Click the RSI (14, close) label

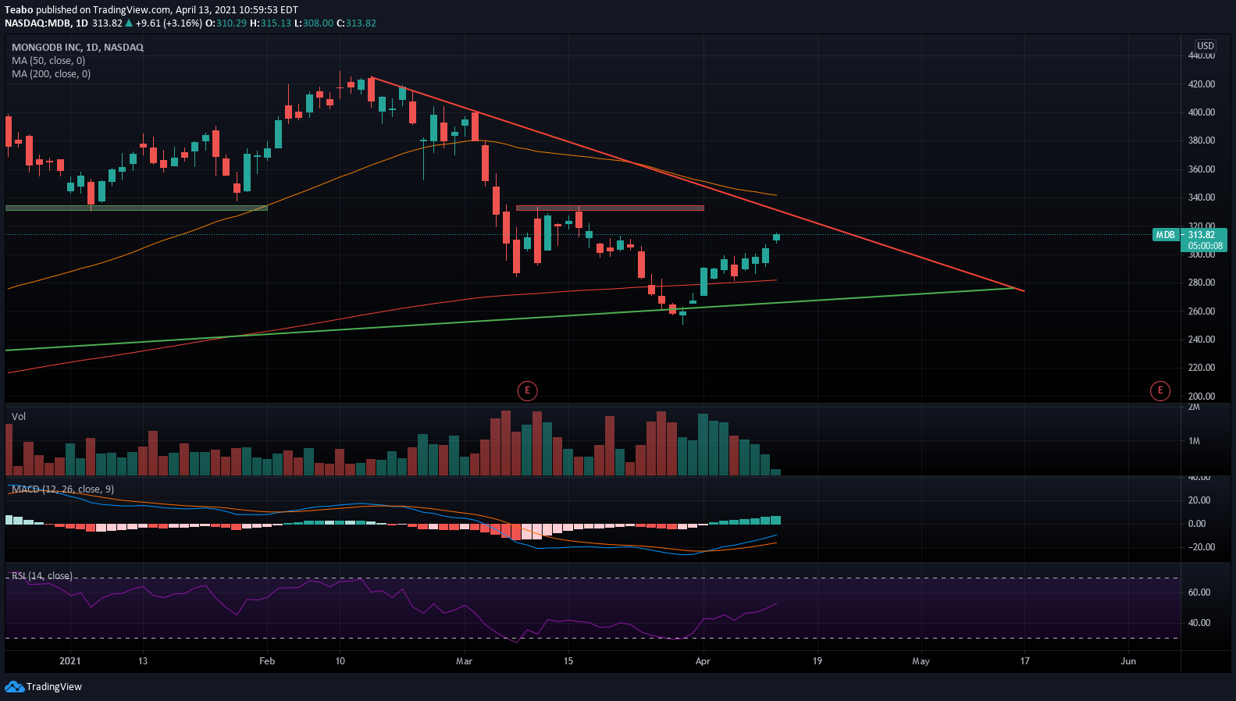(x=42, y=576)
